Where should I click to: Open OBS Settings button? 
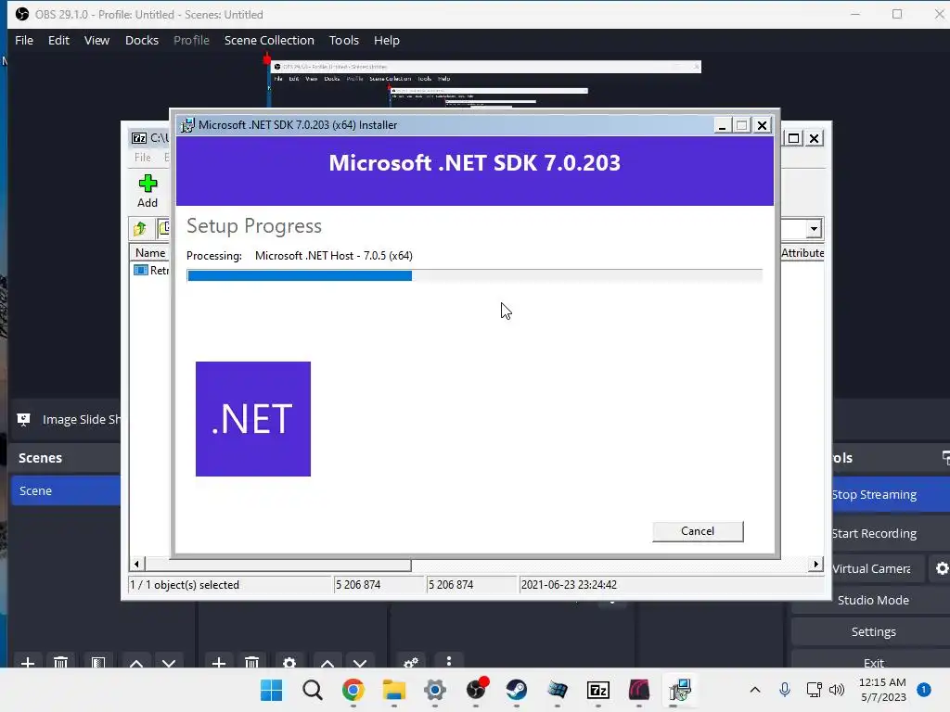pyautogui.click(x=873, y=631)
